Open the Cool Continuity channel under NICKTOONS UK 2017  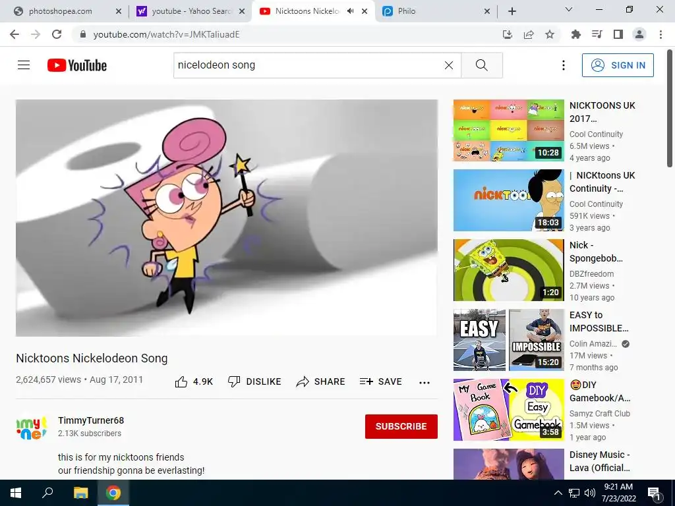596,134
